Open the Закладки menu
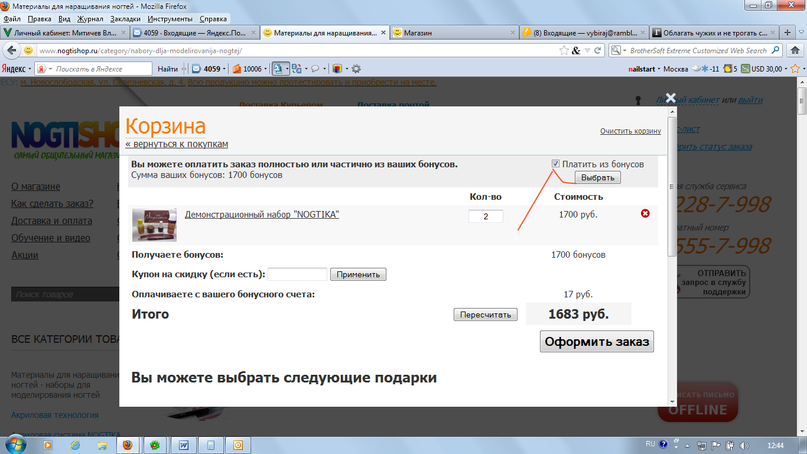This screenshot has height=454, width=807. click(x=125, y=19)
